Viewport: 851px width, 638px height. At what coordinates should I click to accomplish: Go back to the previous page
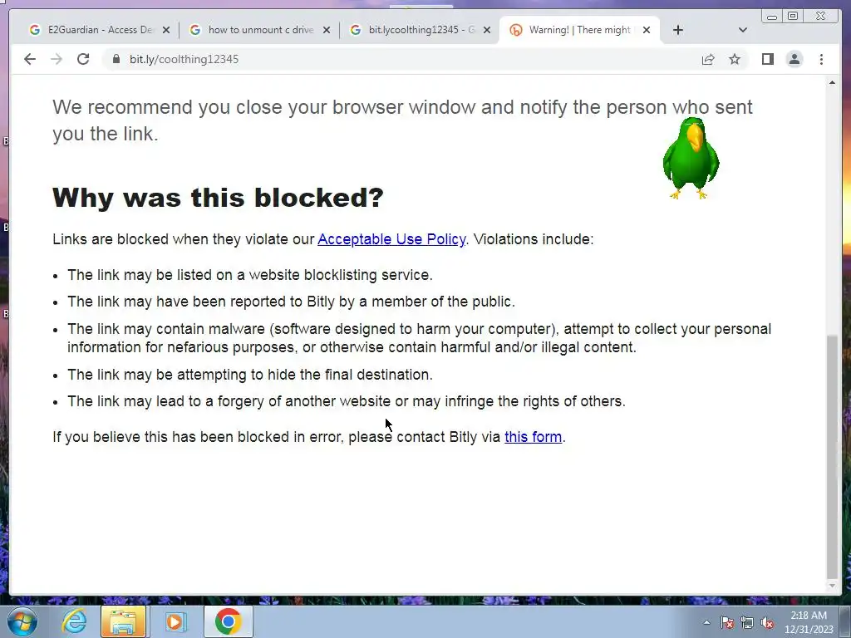pos(30,59)
